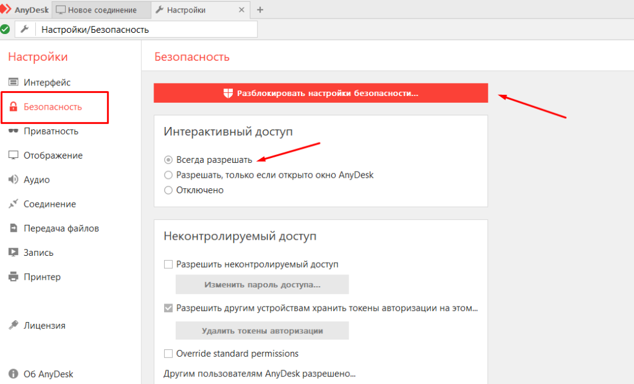Open the Приватность settings section

click(51, 131)
